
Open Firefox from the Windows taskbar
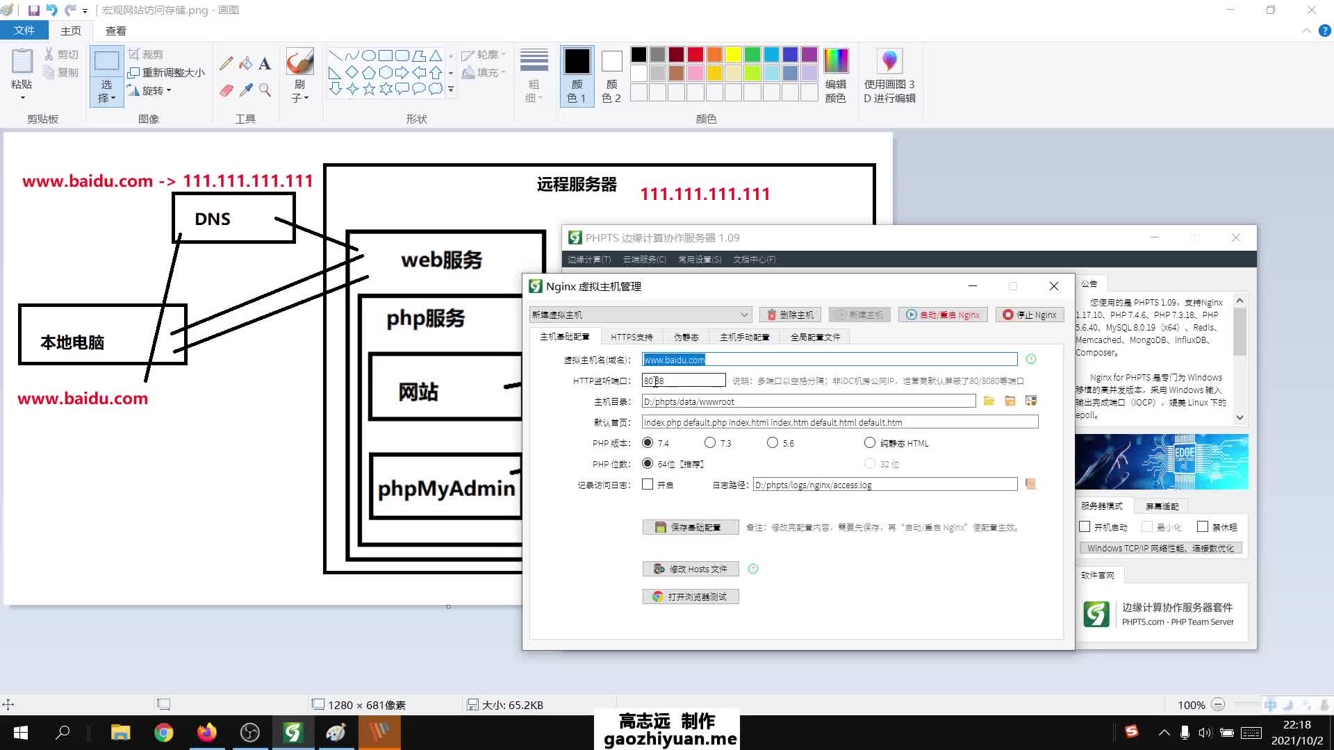click(x=207, y=733)
